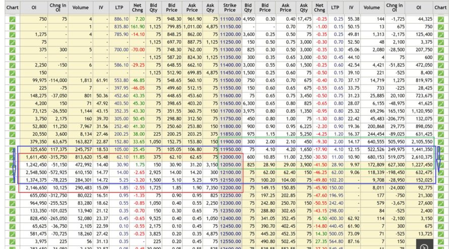Open call-side chart icon for strike 11500.00
The height and width of the screenshot is (249, 449).
(12, 81)
